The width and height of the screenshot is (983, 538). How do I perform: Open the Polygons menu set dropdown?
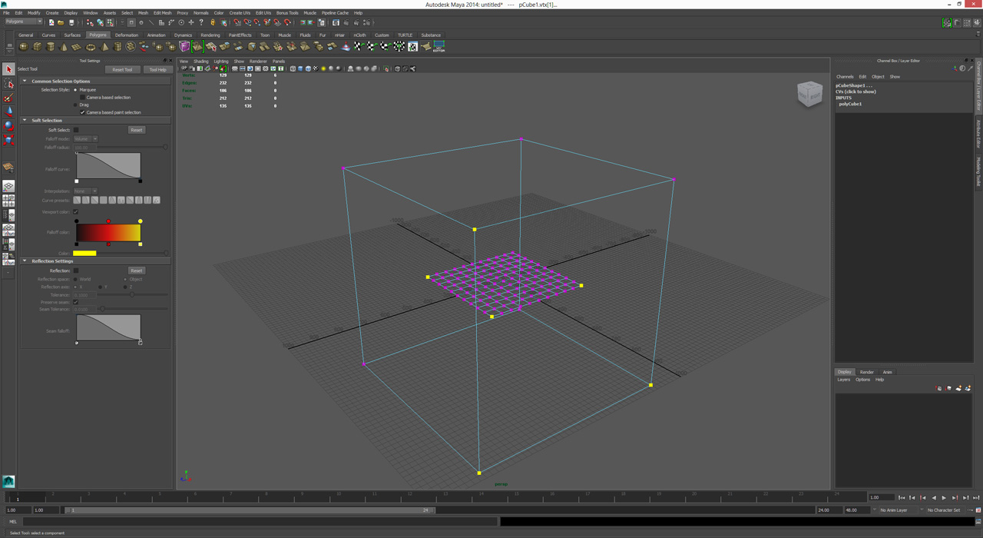23,22
